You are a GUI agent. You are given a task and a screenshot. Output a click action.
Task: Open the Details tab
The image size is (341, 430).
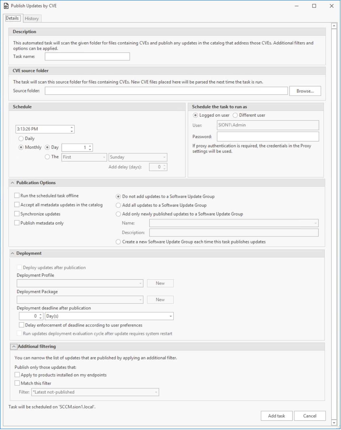[x=12, y=18]
